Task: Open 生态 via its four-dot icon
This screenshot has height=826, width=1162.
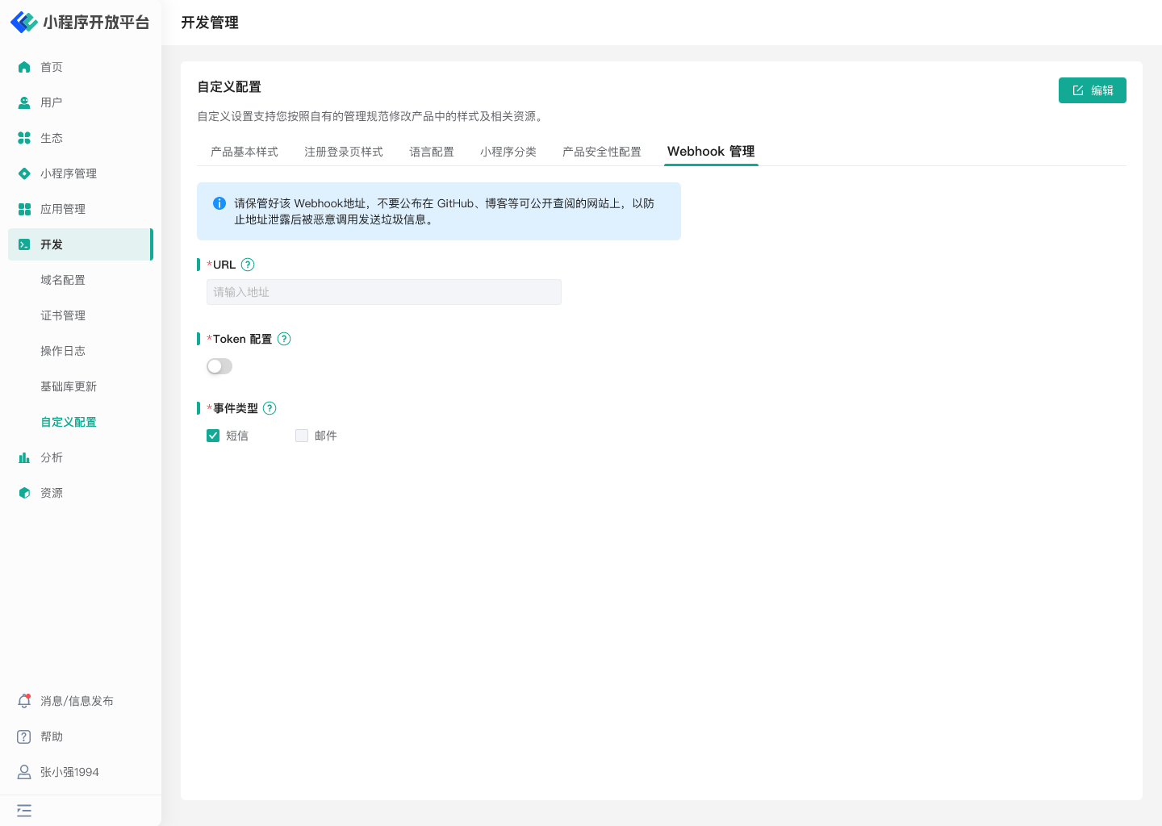Action: (24, 138)
